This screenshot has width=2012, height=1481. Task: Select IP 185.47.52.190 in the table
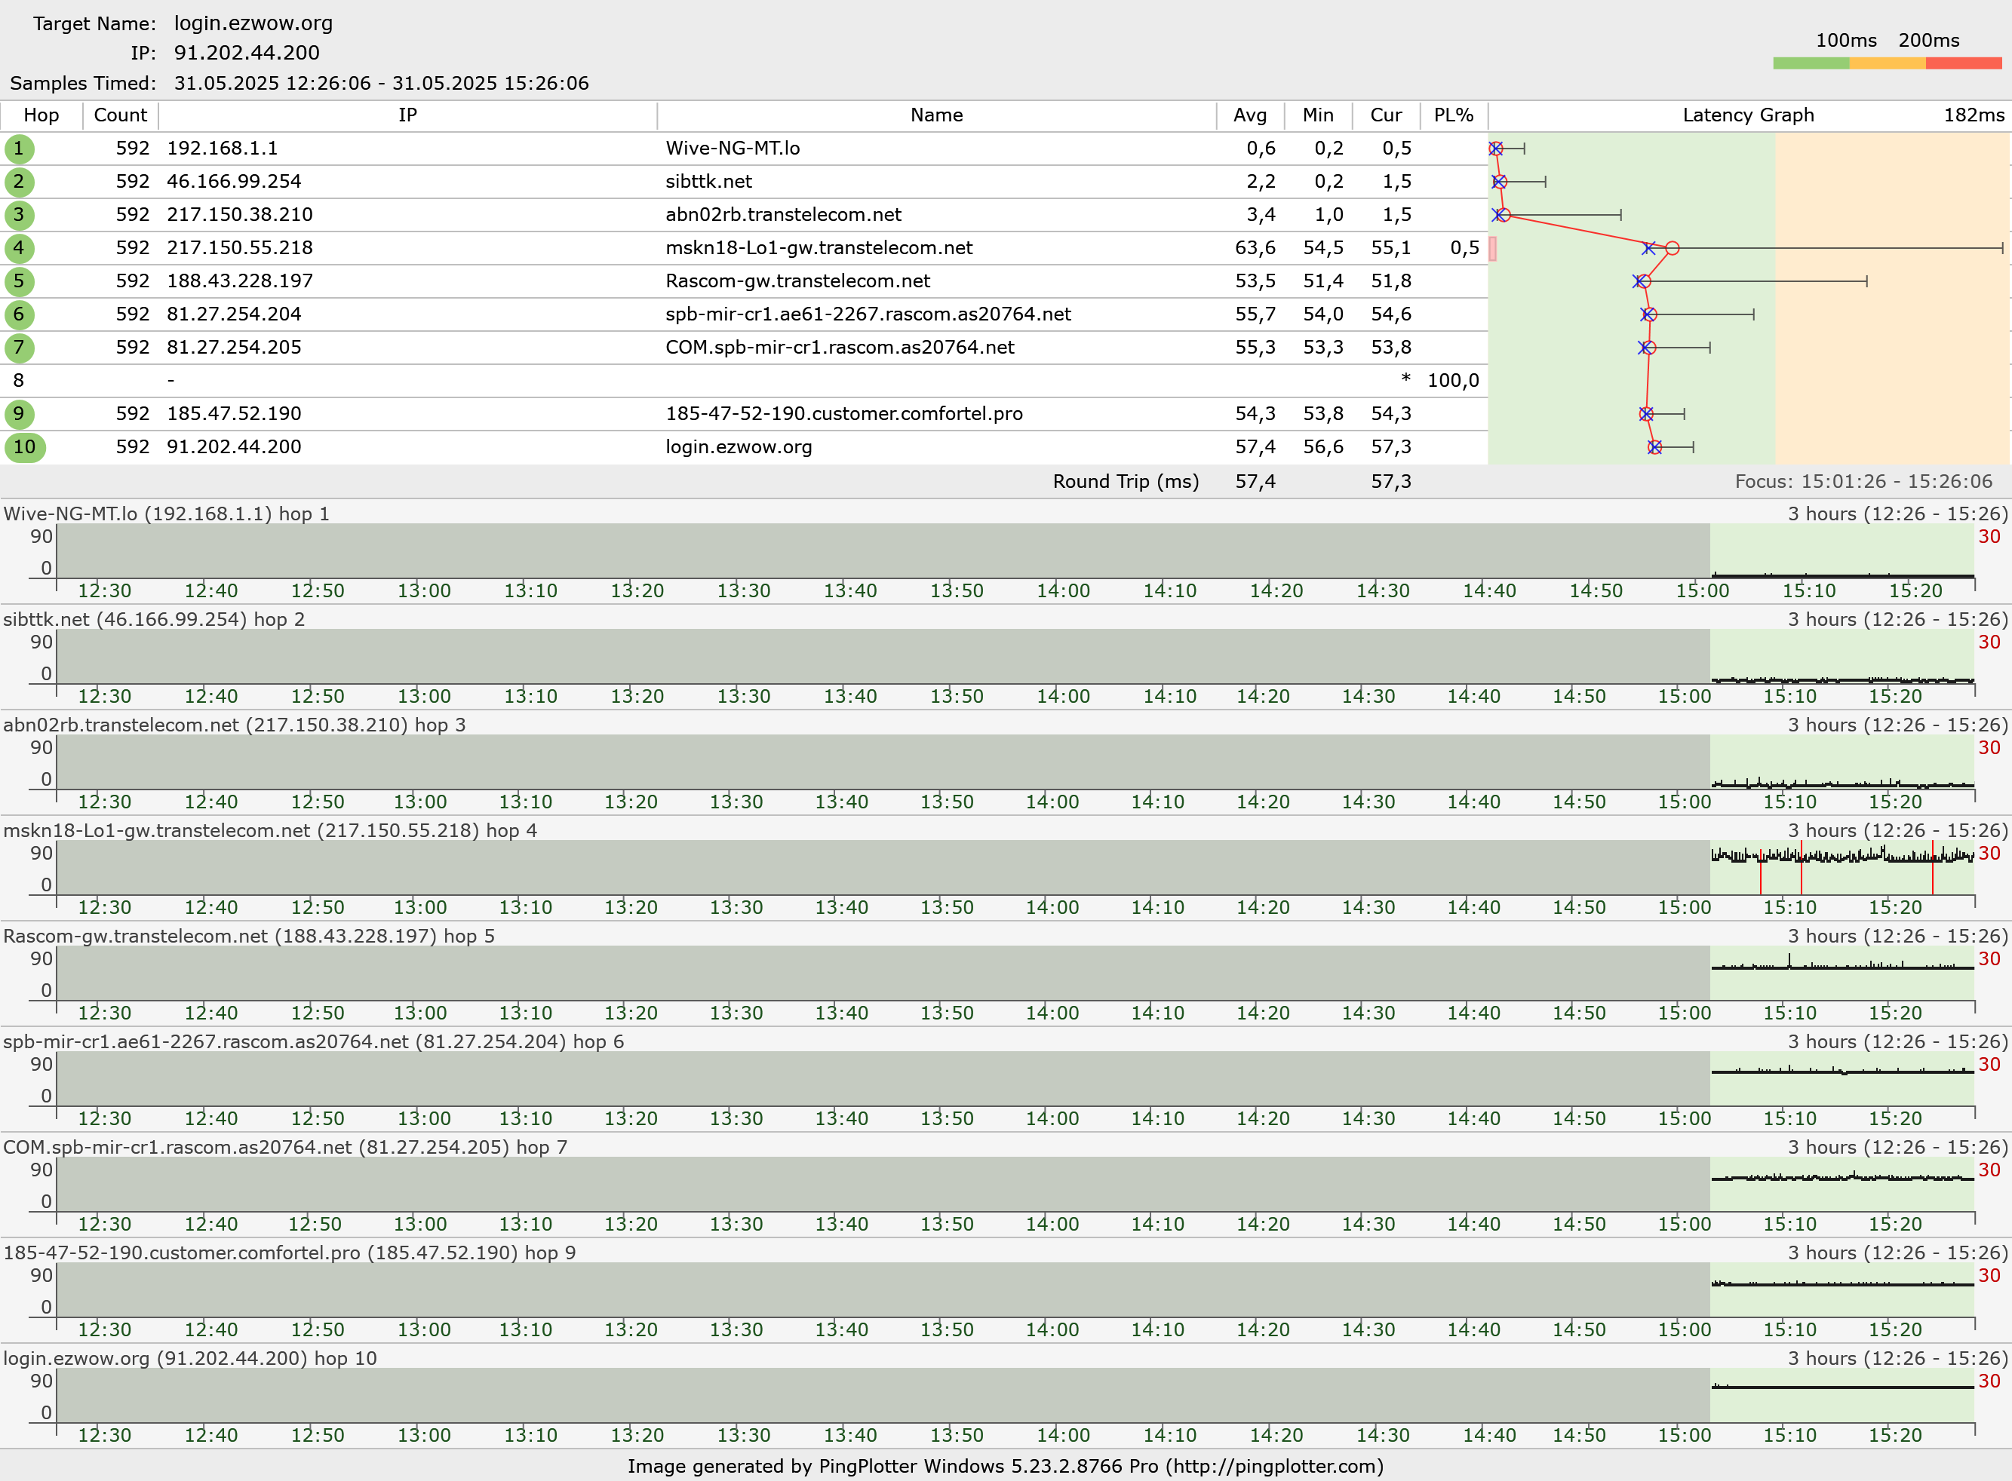(x=234, y=414)
